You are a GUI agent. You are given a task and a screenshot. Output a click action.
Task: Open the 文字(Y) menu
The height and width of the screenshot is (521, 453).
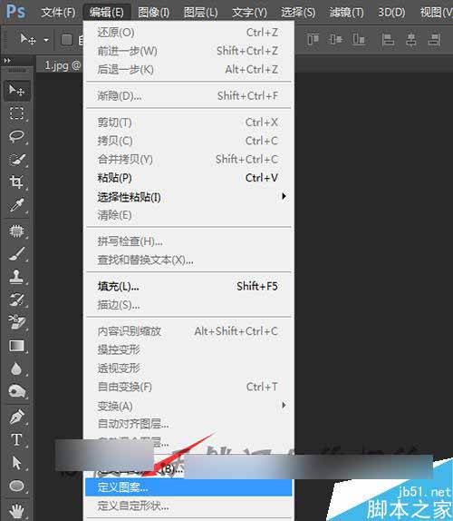tap(249, 13)
